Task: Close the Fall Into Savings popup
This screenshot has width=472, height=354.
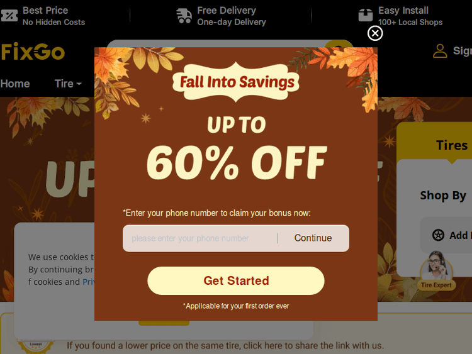Action: [x=375, y=33]
